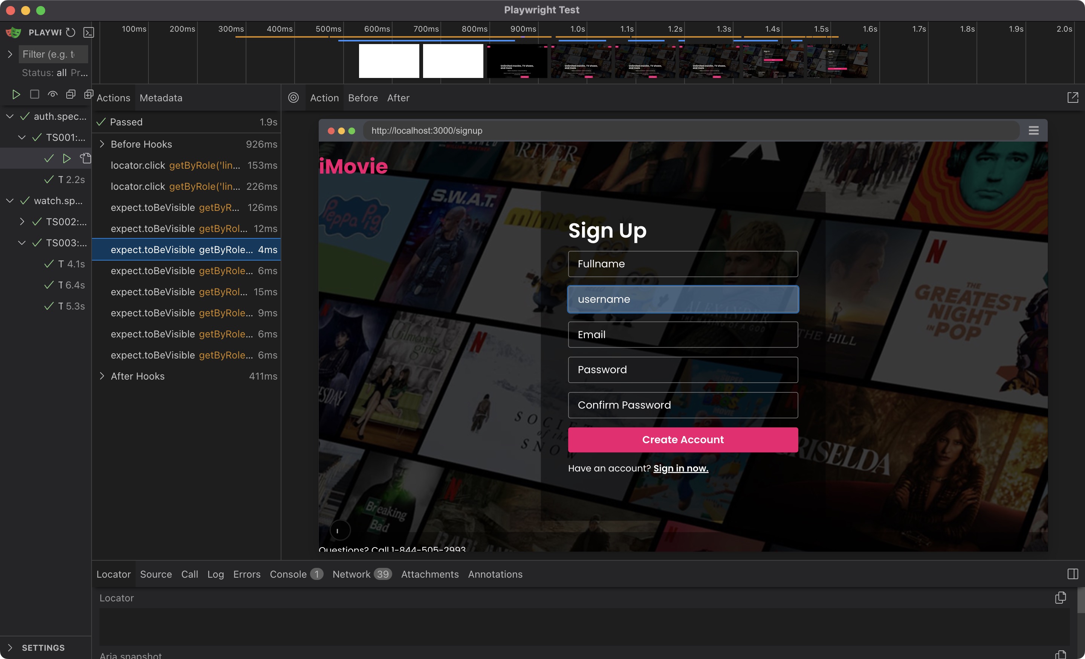Expand the filter options chevron
Image resolution: width=1085 pixels, height=659 pixels.
pos(10,54)
